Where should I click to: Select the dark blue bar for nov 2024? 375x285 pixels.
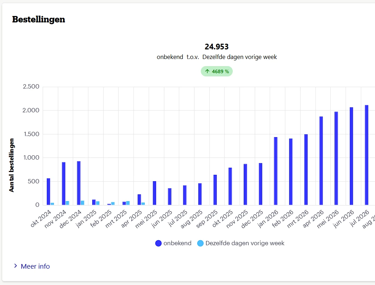tap(64, 183)
